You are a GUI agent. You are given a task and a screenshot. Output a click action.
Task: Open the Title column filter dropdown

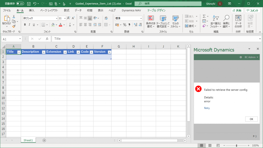(x=19, y=52)
